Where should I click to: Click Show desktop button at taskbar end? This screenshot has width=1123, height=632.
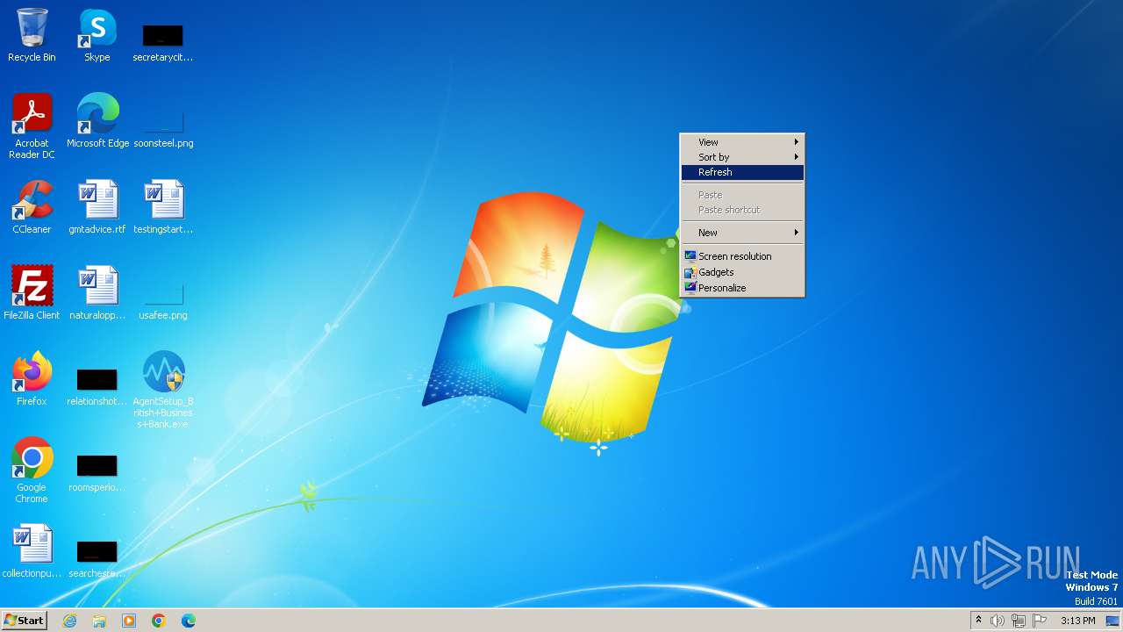(x=1112, y=621)
